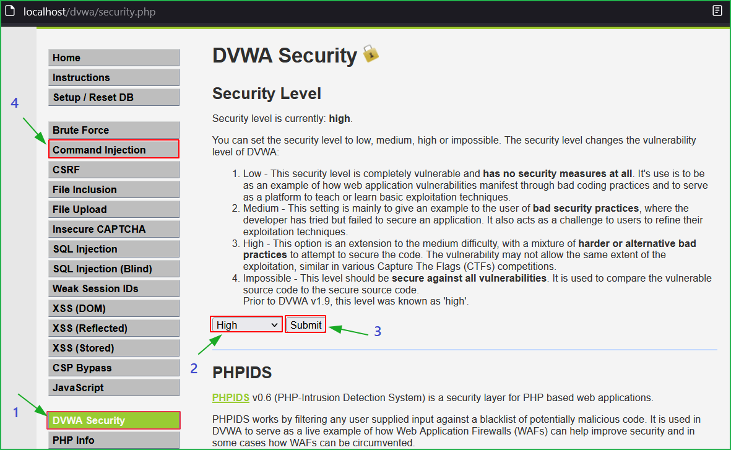
Task: Click the reader-mode icon at top right
Action: [x=717, y=10]
